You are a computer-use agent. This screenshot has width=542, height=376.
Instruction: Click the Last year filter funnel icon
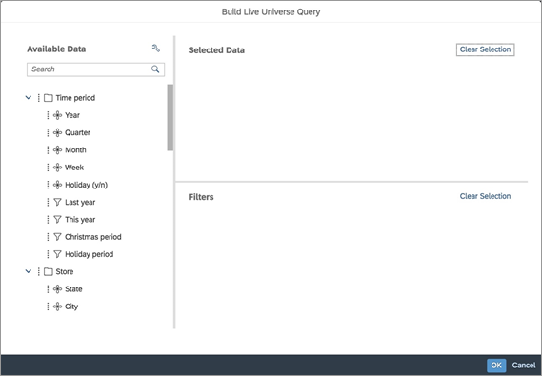57,203
